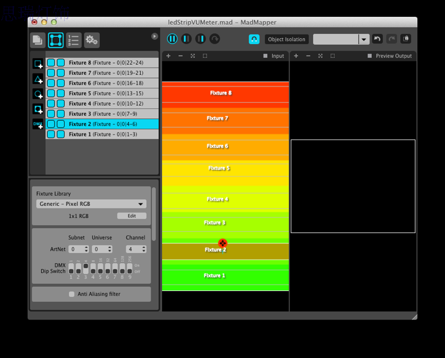Select Fixture 3 (0|0|7-9) row
The height and width of the screenshot is (358, 445).
coord(102,113)
